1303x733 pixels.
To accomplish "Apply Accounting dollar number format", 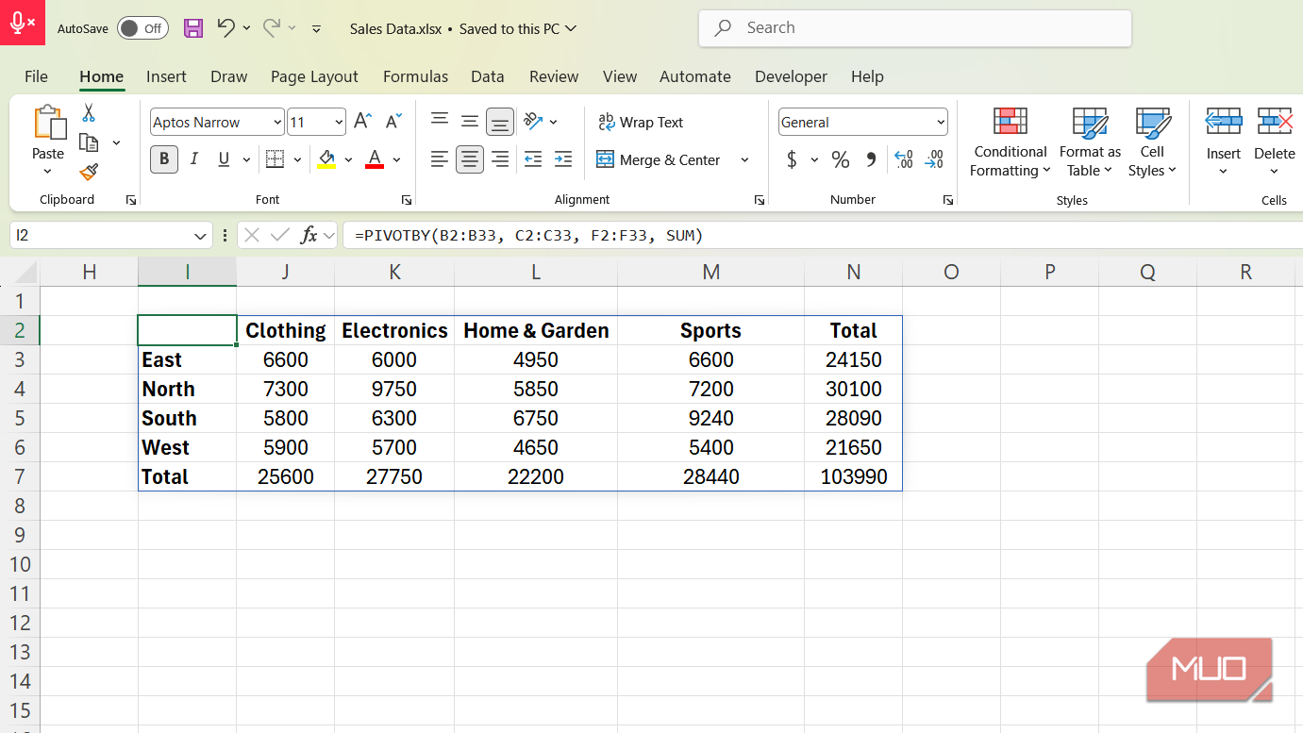I will [792, 159].
